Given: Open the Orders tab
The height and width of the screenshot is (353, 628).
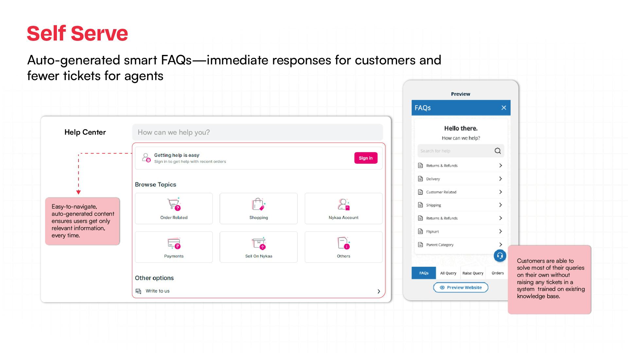Looking at the screenshot, I should click(497, 273).
